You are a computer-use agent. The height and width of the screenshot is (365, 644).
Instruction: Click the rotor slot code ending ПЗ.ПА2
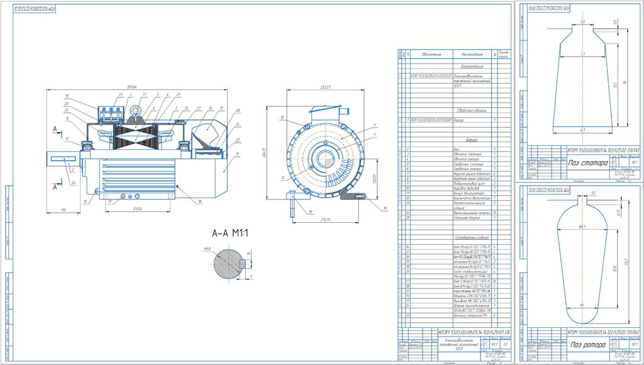603,332
